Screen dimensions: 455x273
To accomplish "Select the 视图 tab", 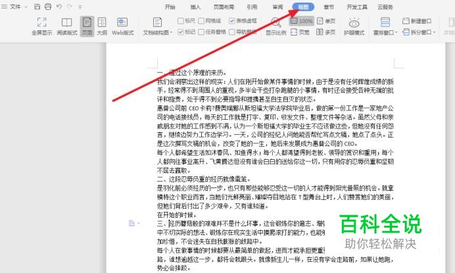I will (x=303, y=7).
